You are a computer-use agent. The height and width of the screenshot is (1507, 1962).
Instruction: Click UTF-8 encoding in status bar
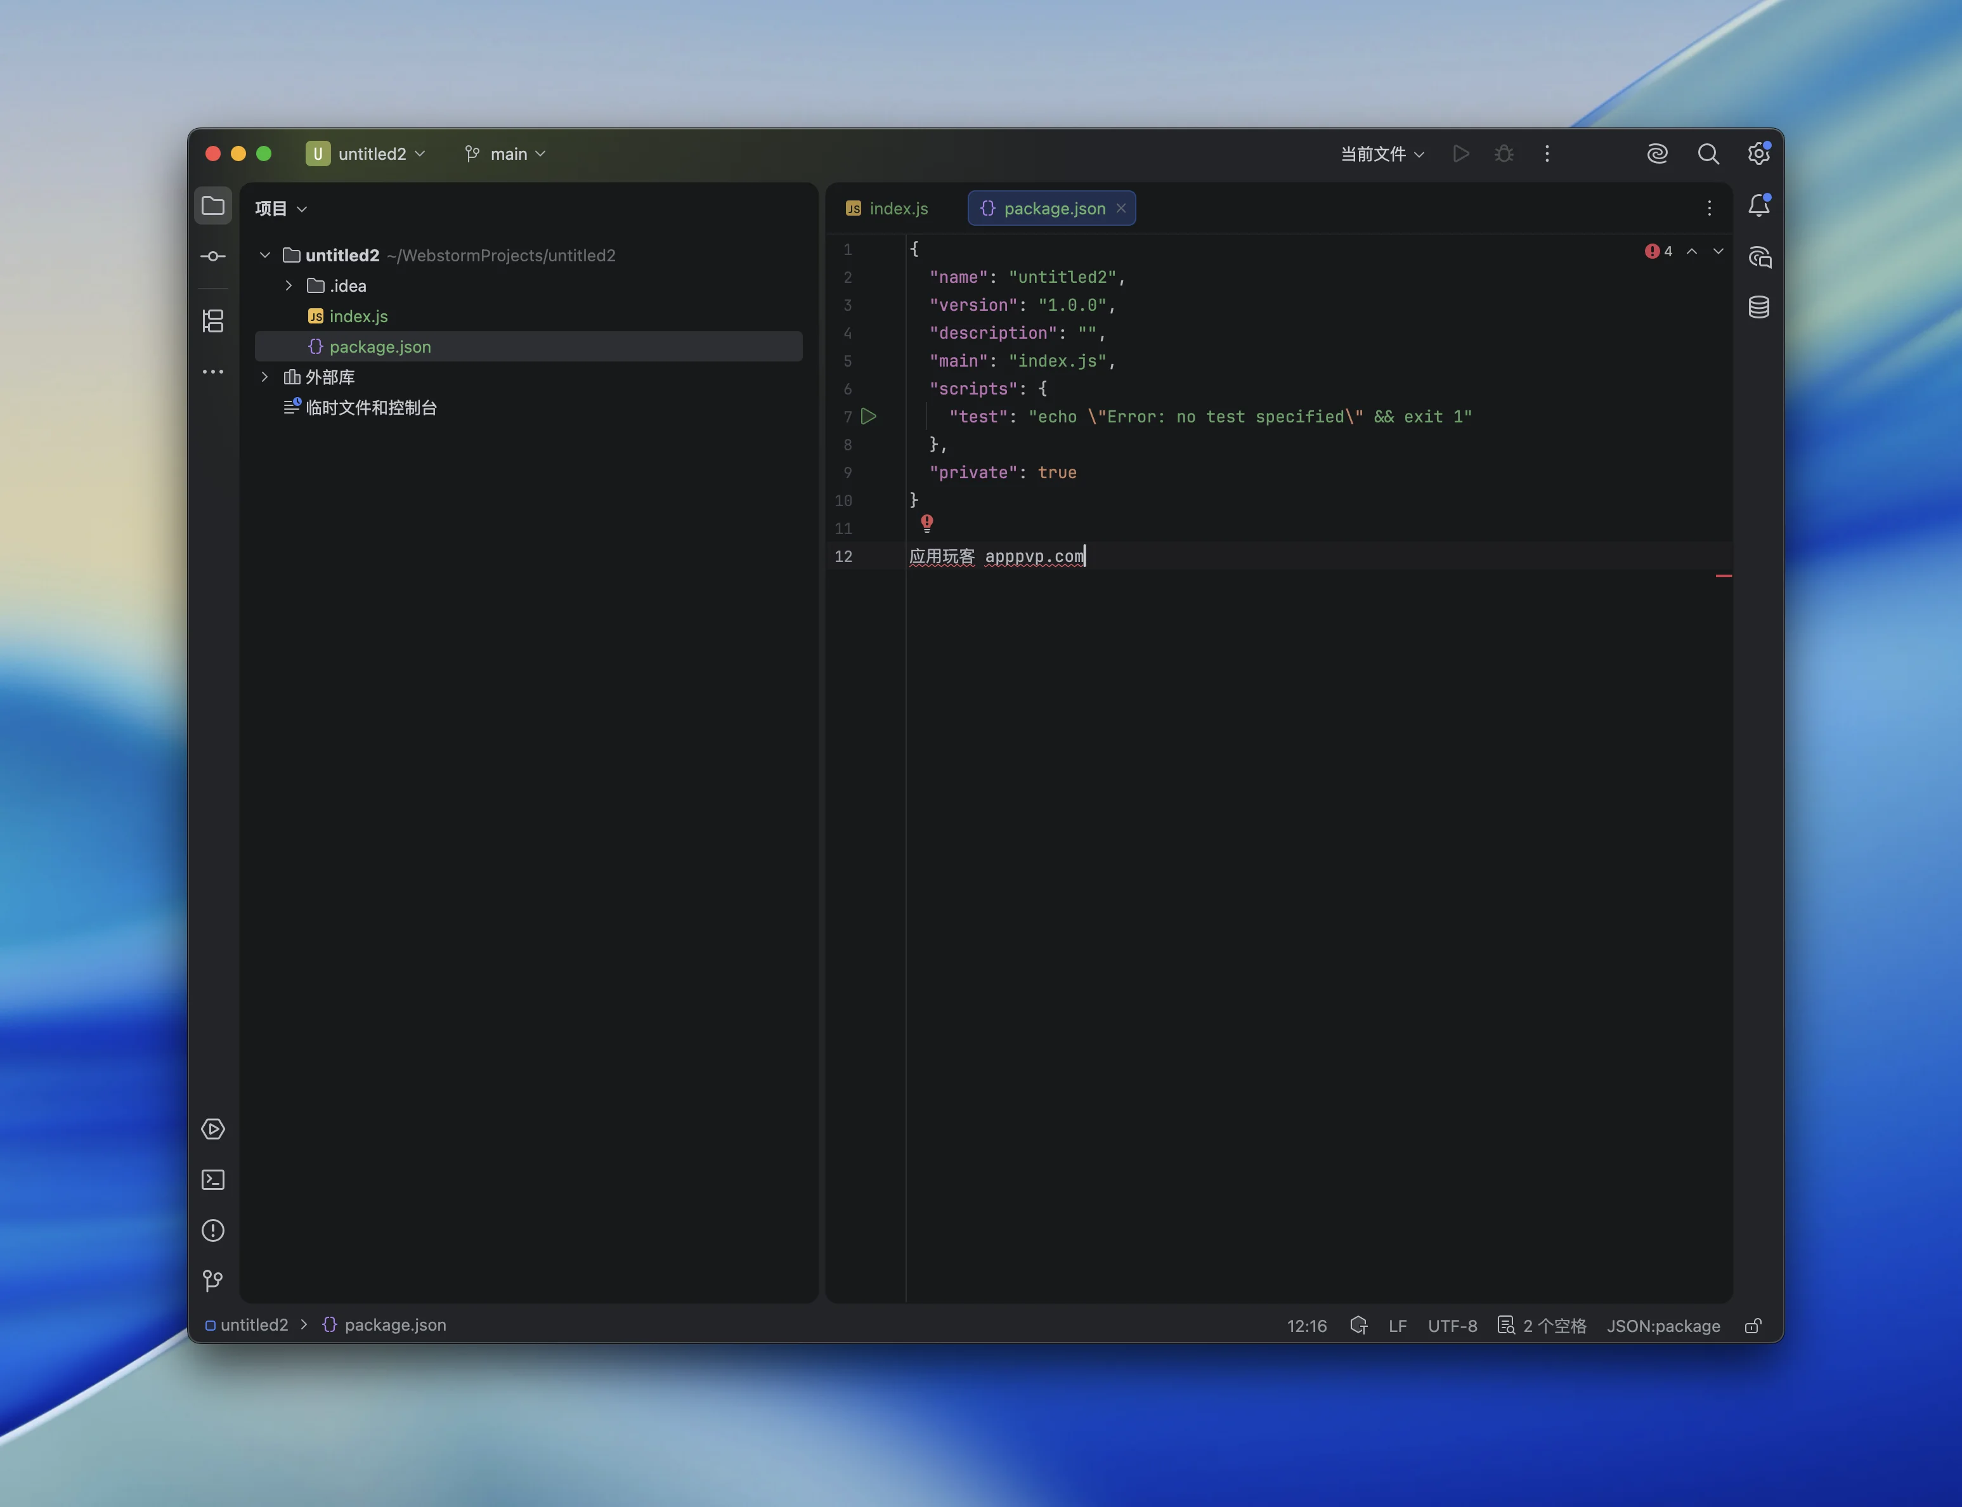point(1452,1326)
